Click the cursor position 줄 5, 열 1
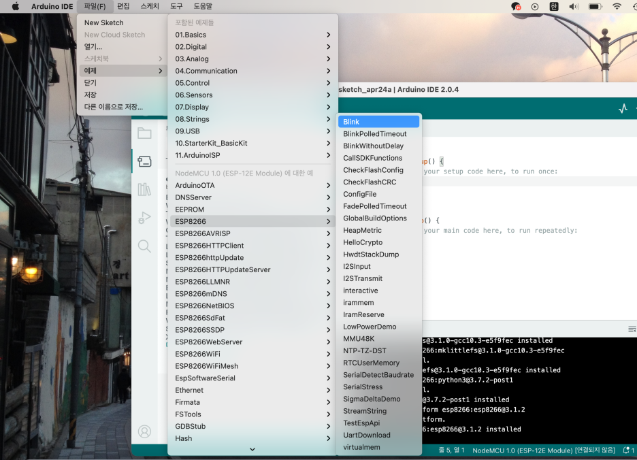The image size is (637, 460). [451, 450]
